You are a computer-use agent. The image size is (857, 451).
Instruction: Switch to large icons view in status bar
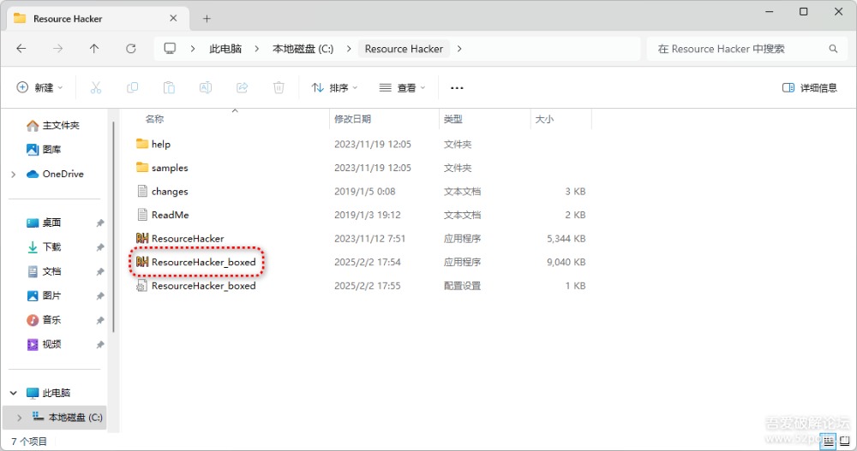844,441
